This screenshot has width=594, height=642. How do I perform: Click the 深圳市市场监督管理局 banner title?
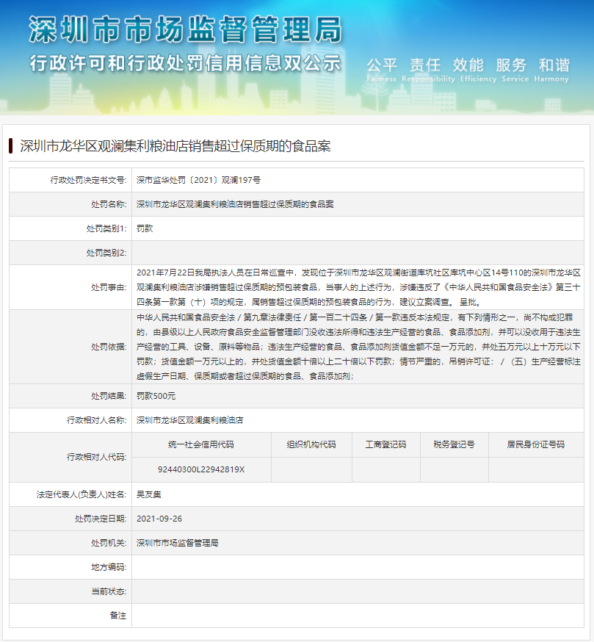point(186,30)
